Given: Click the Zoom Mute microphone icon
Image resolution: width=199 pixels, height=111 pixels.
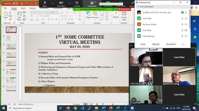Looking at the screenshot, I should pos(45,3).
